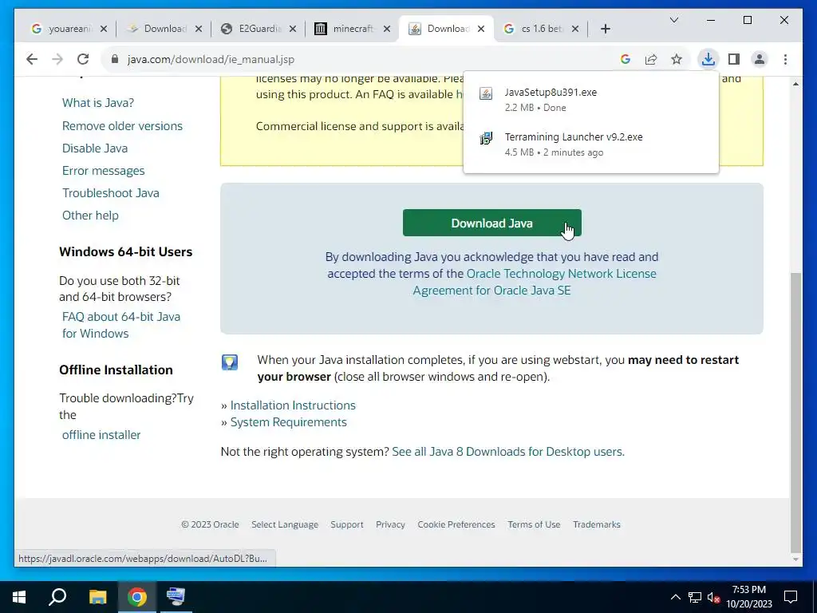The image size is (817, 613).
Task: Click the network tray icon
Action: [695, 597]
